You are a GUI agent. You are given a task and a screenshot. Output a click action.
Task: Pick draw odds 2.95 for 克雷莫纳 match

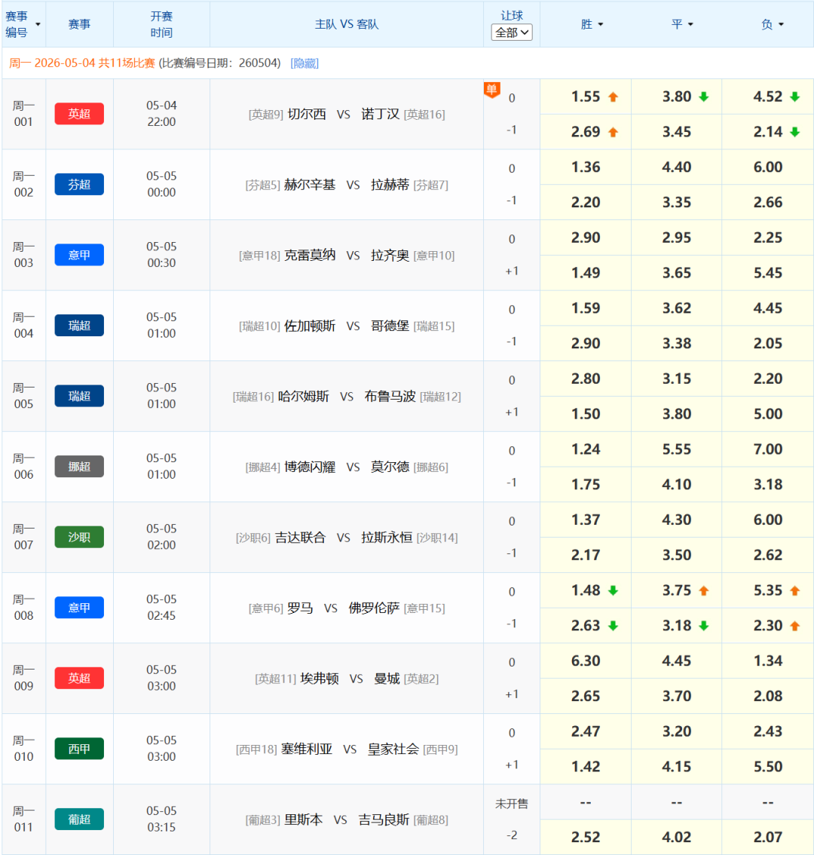677,237
